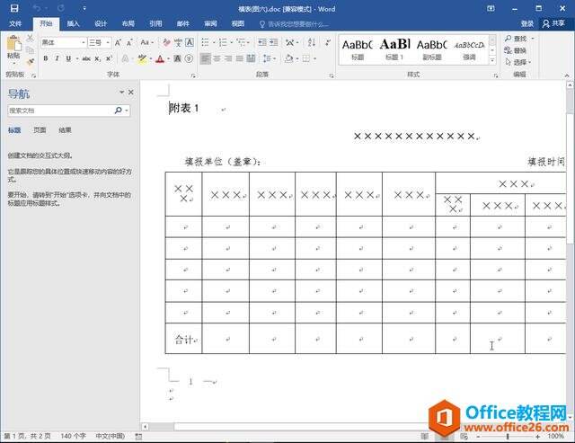Click the text highlight color swatch
575x443 pixels.
[142, 58]
